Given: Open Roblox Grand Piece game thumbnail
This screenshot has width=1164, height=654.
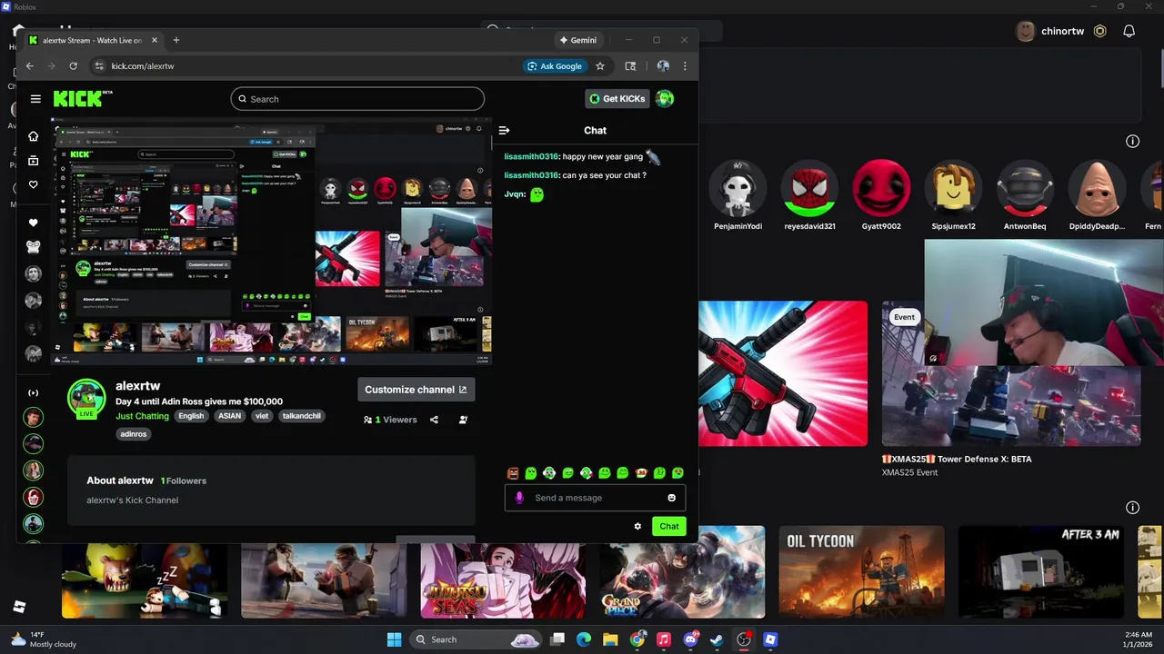Looking at the screenshot, I should coord(682,572).
